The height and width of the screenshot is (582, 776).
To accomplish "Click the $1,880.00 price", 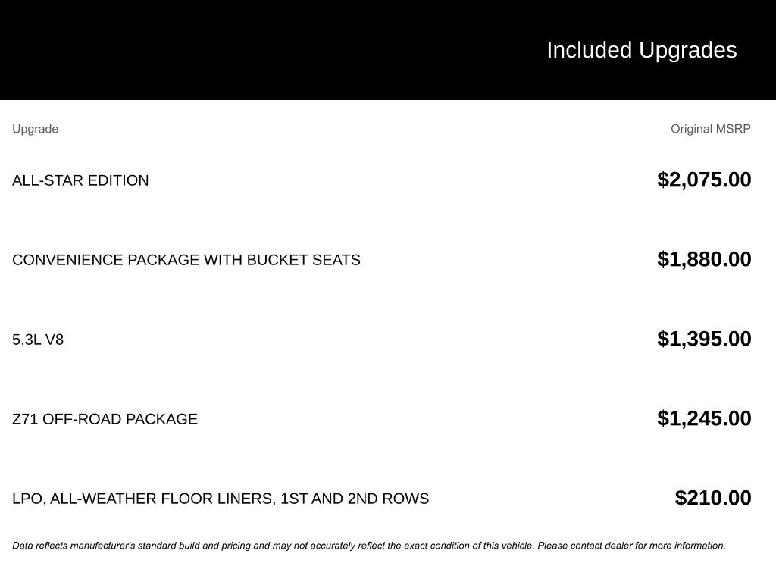I will [704, 259].
